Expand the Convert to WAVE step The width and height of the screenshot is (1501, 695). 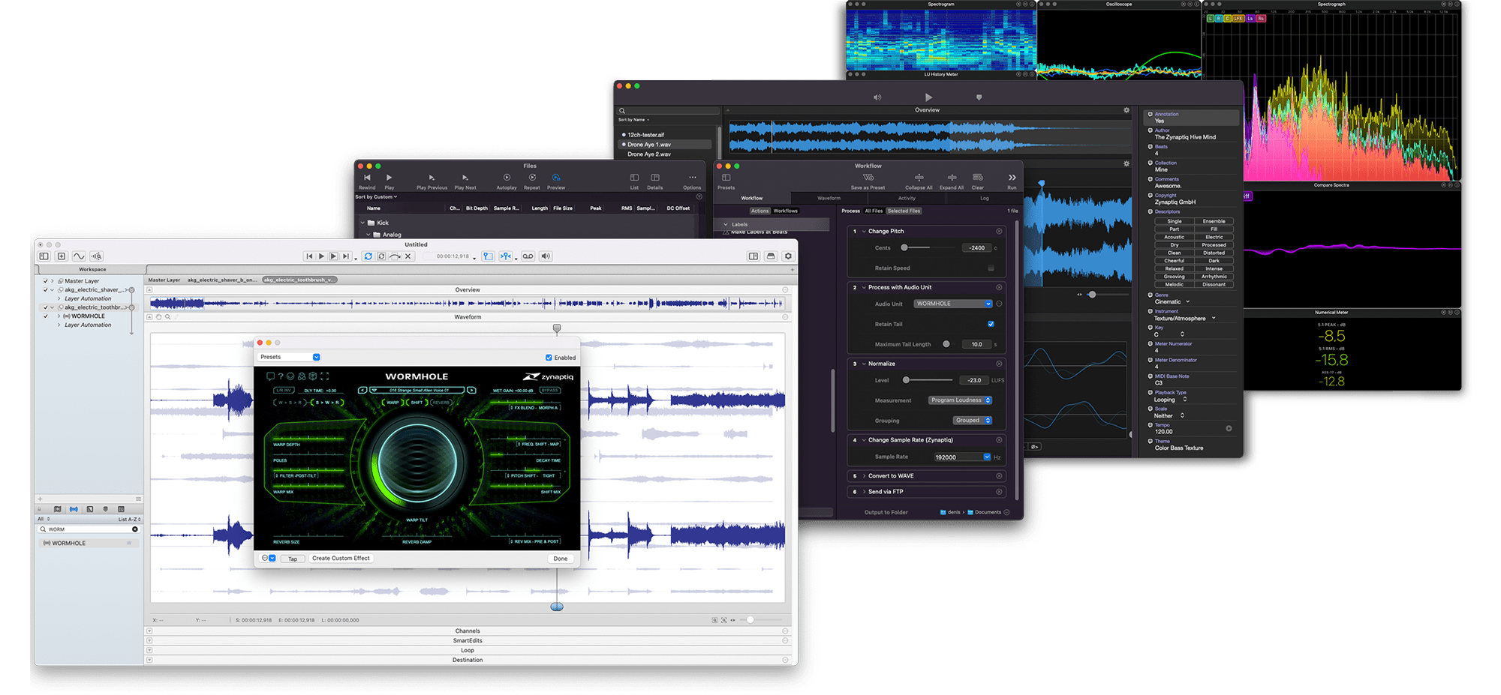pos(864,476)
